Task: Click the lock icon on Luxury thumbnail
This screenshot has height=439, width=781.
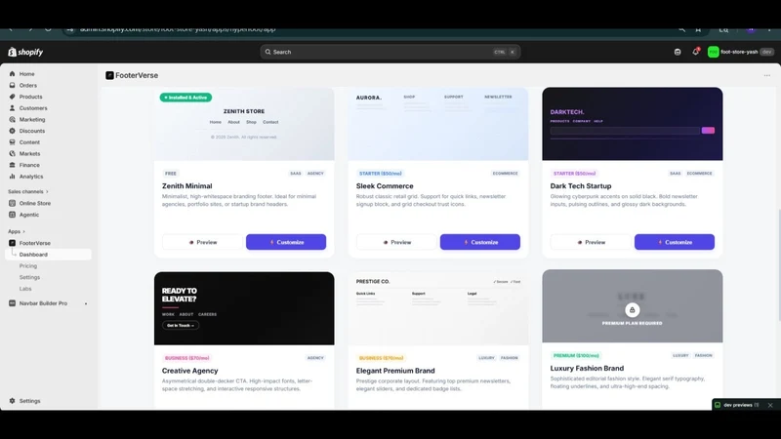Action: [632, 310]
